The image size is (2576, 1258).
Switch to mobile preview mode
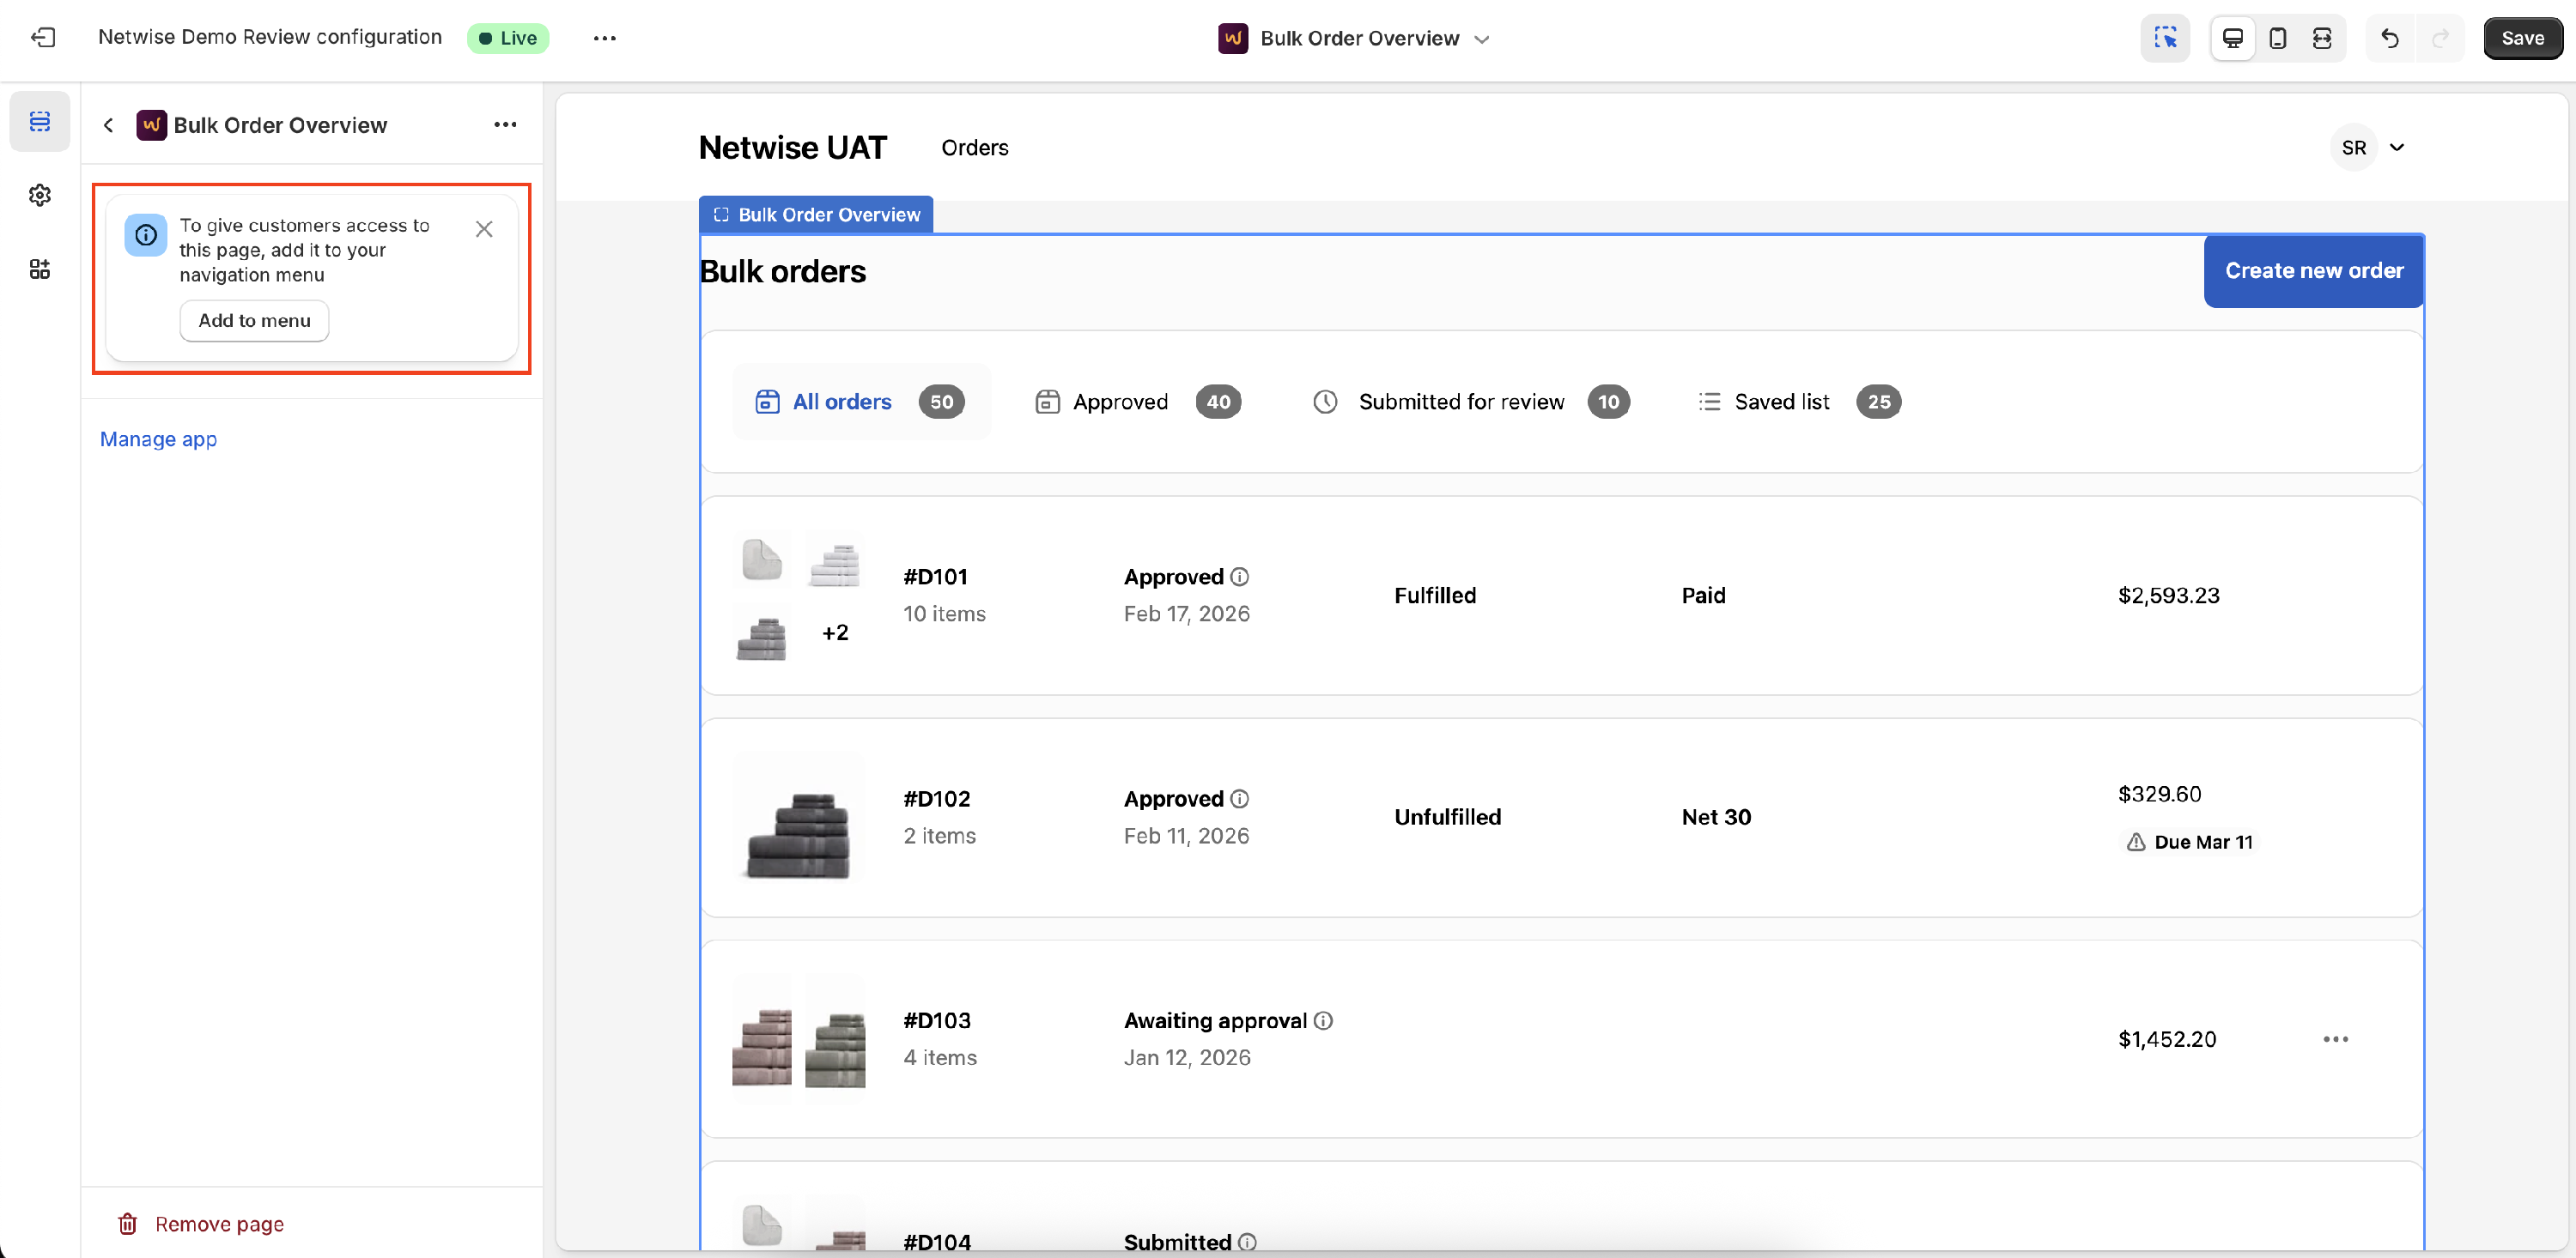point(2277,38)
